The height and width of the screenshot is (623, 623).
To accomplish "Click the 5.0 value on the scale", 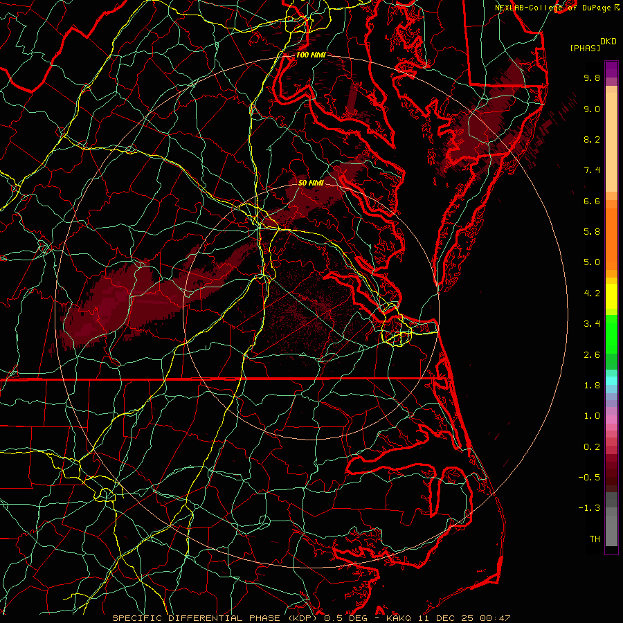I will (x=592, y=262).
